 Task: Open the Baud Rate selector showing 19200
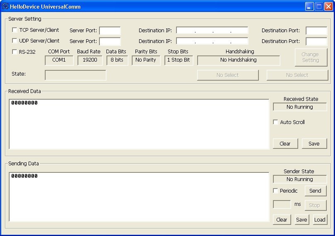(90, 60)
